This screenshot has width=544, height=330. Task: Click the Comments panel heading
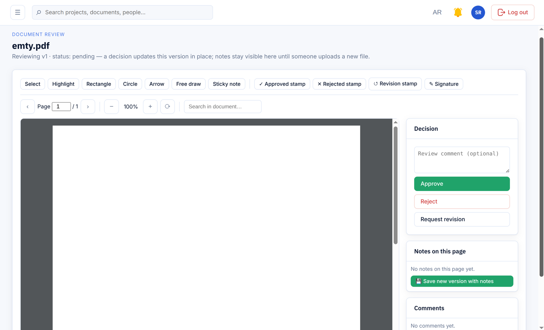[x=429, y=308]
